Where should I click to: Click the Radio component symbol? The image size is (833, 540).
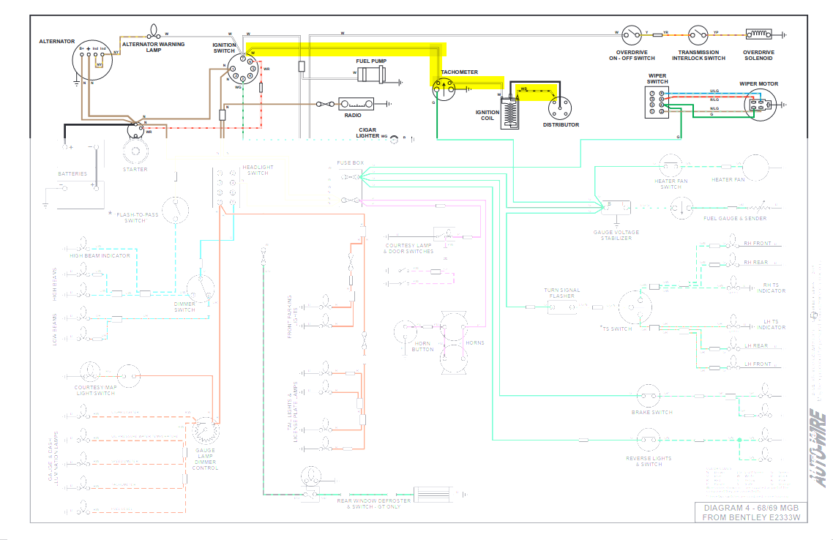coord(356,104)
